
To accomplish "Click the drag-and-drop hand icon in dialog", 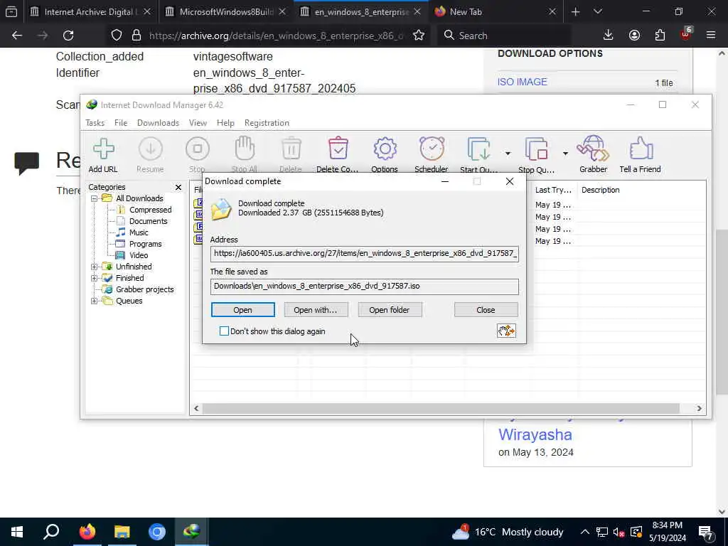I will (506, 331).
